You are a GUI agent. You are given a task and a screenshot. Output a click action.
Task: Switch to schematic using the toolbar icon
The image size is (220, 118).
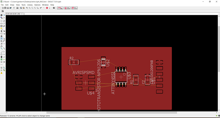point(14,8)
